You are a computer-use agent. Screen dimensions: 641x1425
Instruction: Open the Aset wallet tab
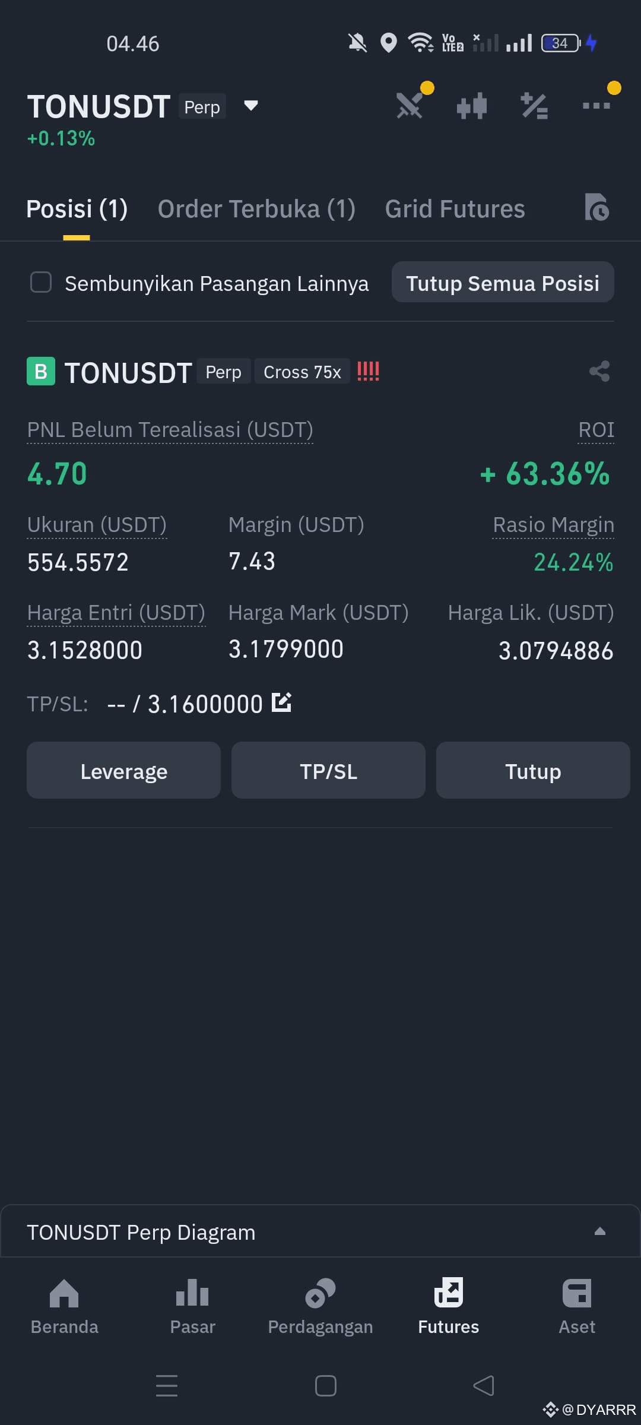(577, 1306)
